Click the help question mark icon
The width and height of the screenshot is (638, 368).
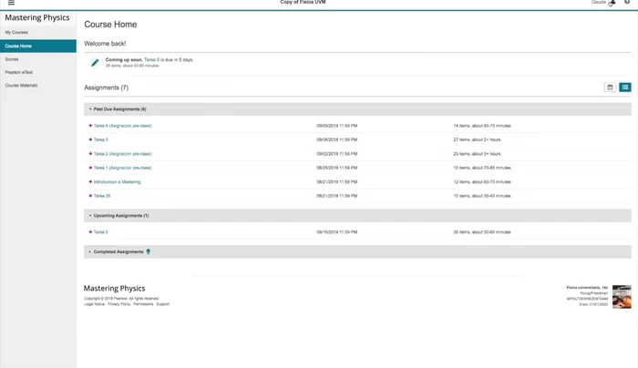(x=627, y=4)
